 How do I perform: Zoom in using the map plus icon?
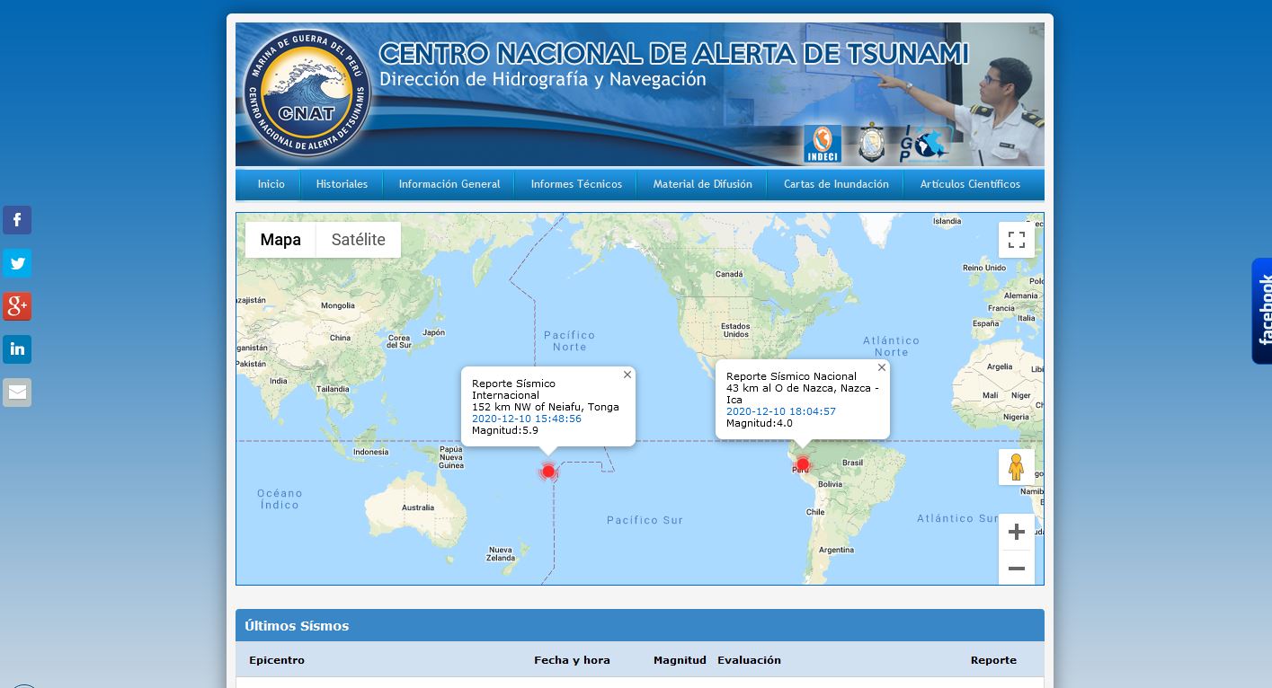coord(1016,532)
